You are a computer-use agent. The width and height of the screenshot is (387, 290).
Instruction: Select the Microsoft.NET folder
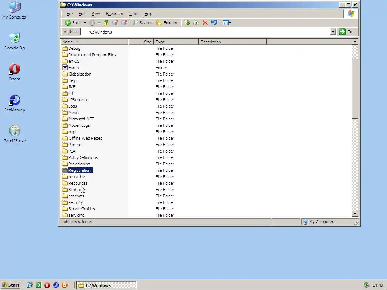78,119
